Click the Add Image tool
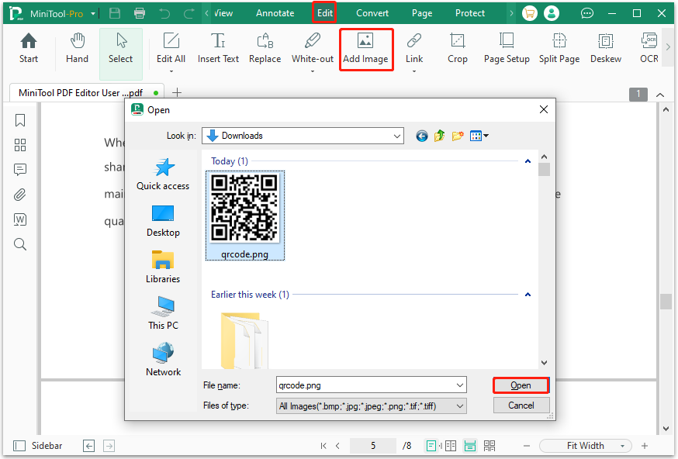678x459 pixels. pyautogui.click(x=366, y=50)
